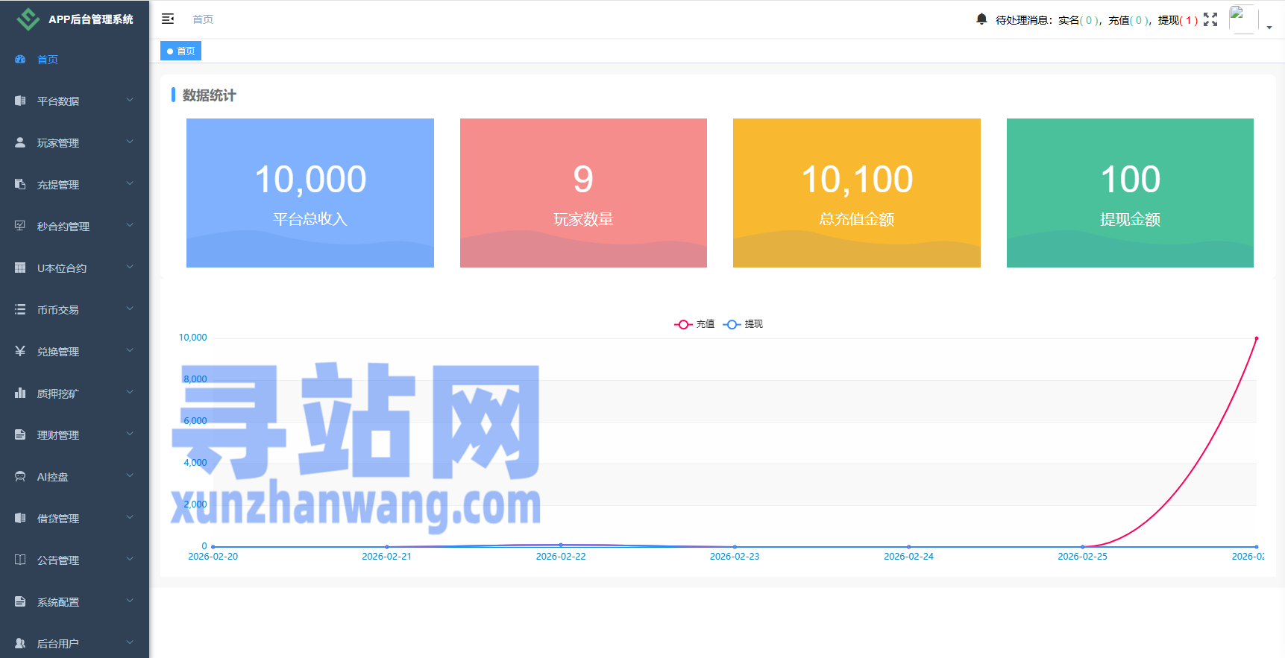The image size is (1285, 658).
Task: Open the 系统配置 menu item
Action: coord(58,602)
